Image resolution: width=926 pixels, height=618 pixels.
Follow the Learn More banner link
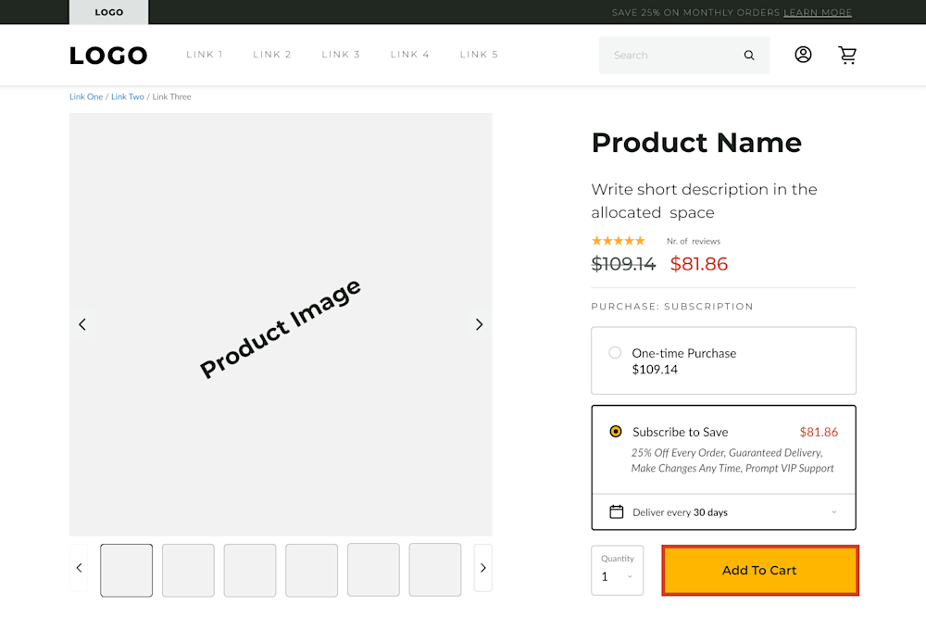point(818,13)
